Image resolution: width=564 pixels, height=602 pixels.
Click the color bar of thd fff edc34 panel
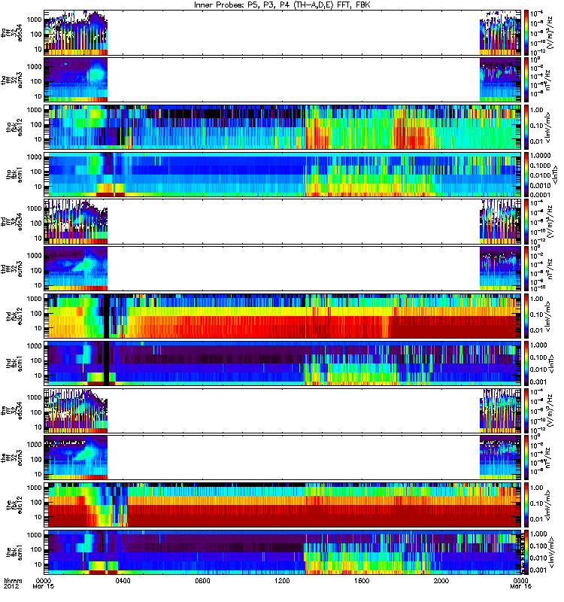tap(526, 221)
